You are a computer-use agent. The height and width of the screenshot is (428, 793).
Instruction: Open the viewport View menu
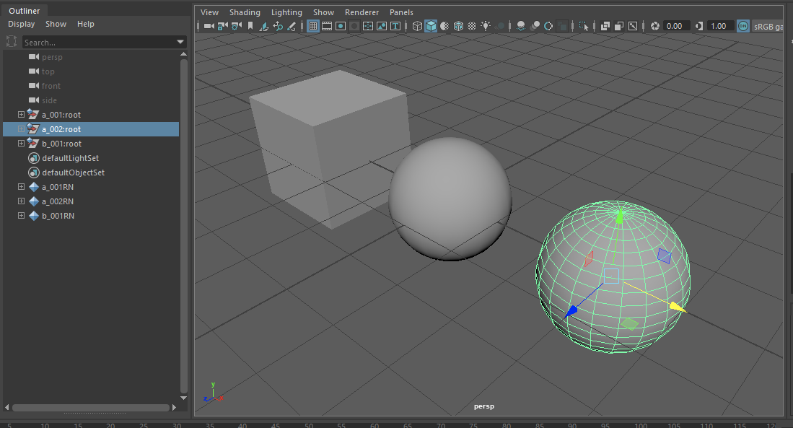coord(209,12)
